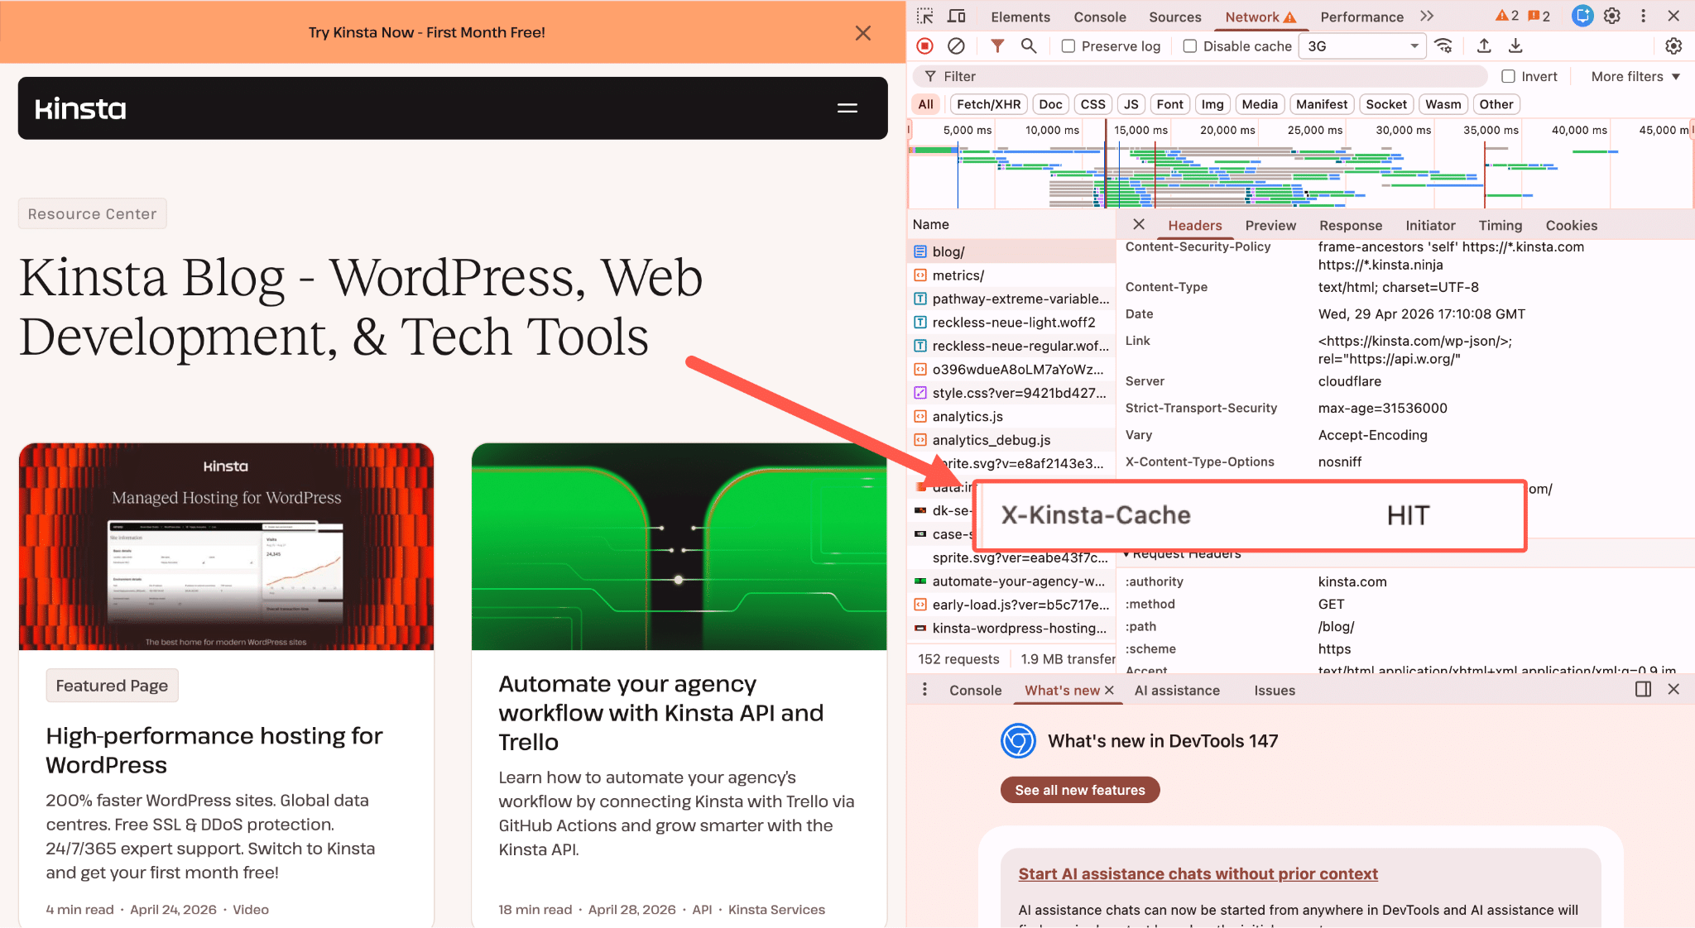The height and width of the screenshot is (928, 1695).
Task: Click See all new features button
Action: tap(1080, 790)
